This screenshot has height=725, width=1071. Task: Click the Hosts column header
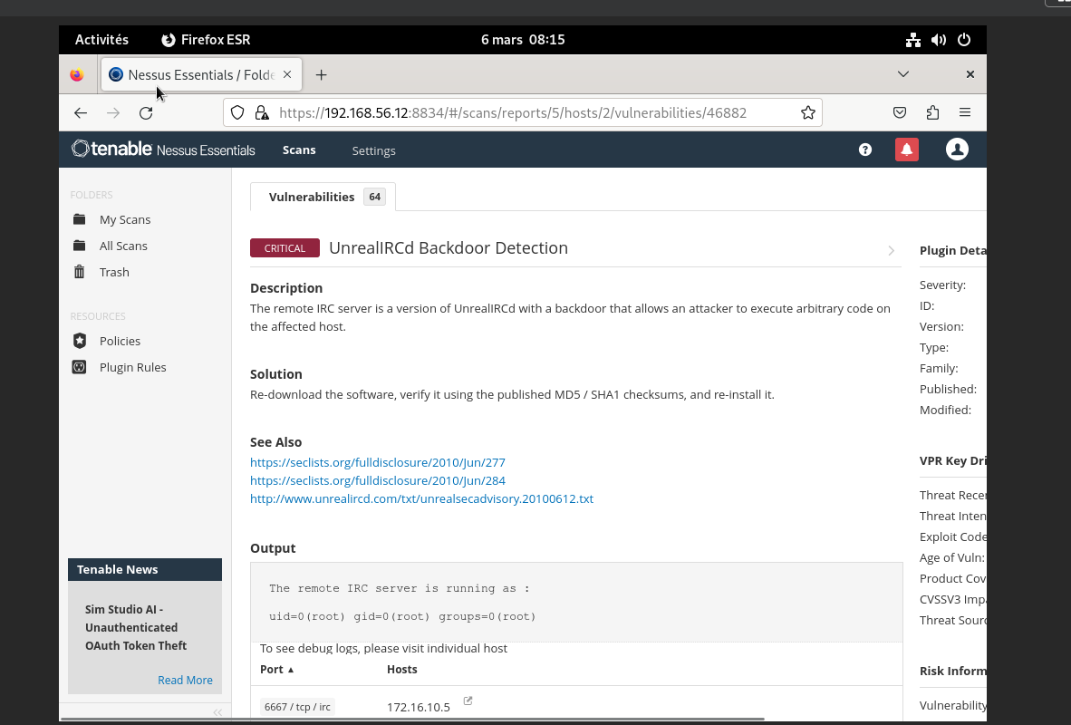coord(401,669)
